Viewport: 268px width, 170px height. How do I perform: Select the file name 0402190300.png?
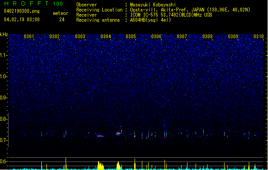(22, 11)
